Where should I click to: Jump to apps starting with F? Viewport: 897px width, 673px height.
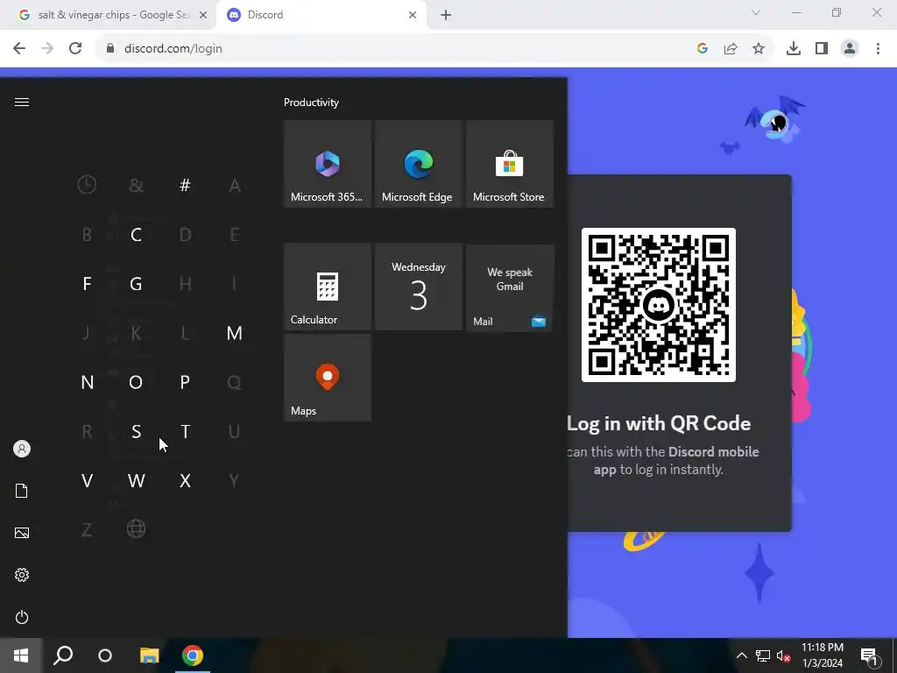(87, 284)
